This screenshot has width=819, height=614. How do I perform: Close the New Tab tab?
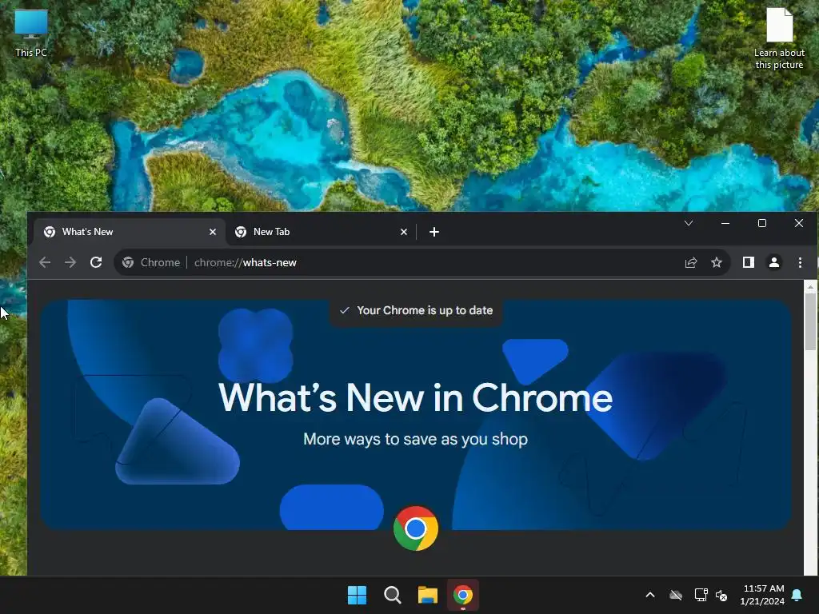click(x=404, y=232)
